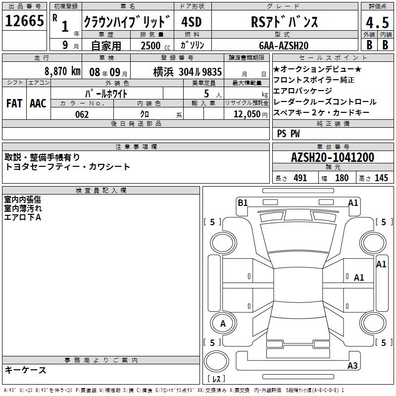Click the evaluation score 4.5
This screenshot has width=396, height=396.
coord(377,23)
